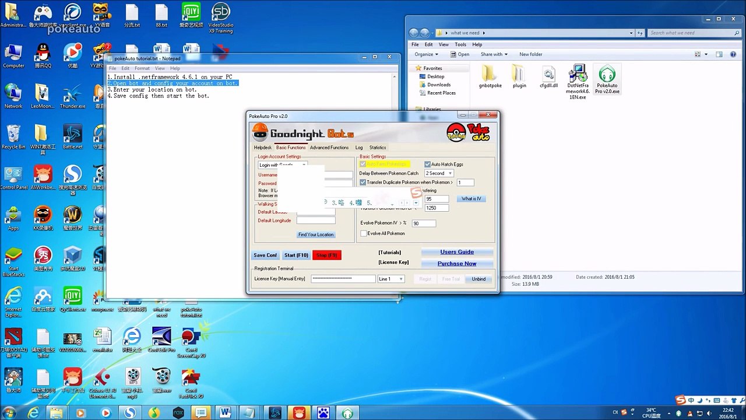Viewport: 746px width, 420px height.
Task: Click the License Key manual entry field
Action: coord(343,279)
